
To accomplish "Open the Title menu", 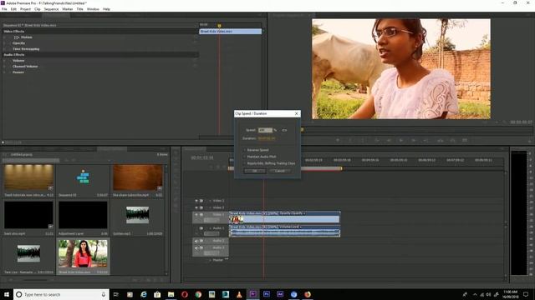I will (x=79, y=9).
